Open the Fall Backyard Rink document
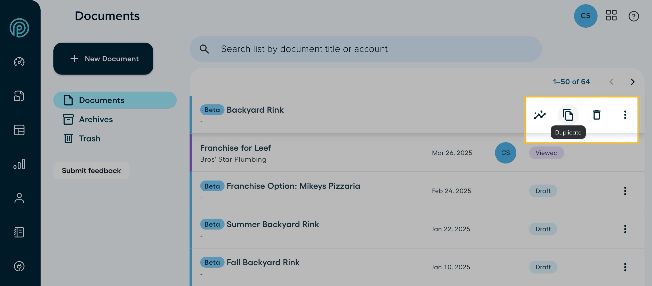The width and height of the screenshot is (652, 286). coord(263,262)
